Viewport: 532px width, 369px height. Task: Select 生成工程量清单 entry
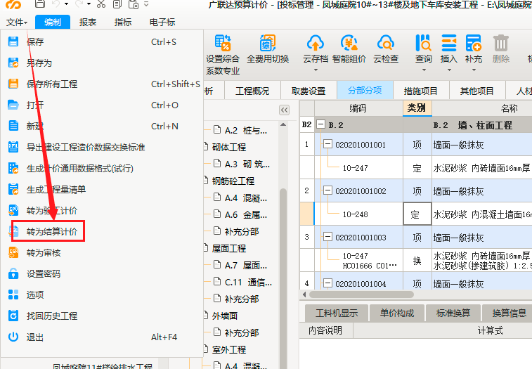coord(102,190)
